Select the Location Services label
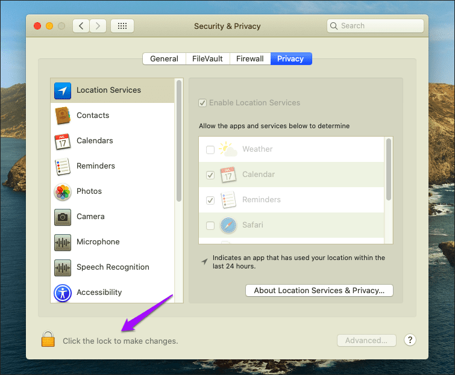The image size is (455, 375). [x=108, y=90]
